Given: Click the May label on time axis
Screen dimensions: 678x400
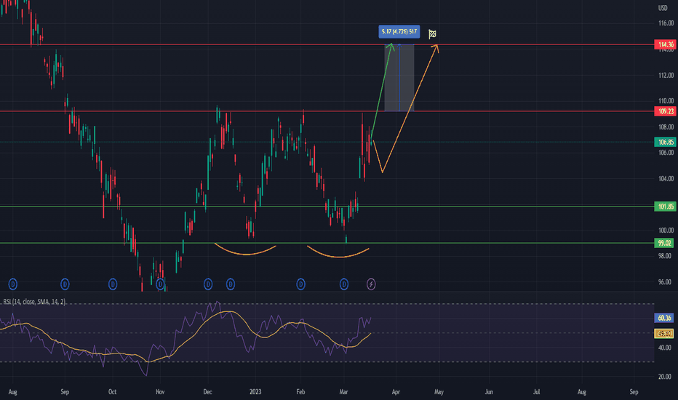Looking at the screenshot, I should [x=439, y=392].
